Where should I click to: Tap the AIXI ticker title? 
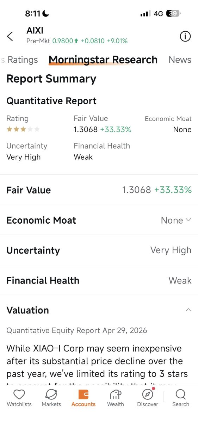pyautogui.click(x=35, y=31)
